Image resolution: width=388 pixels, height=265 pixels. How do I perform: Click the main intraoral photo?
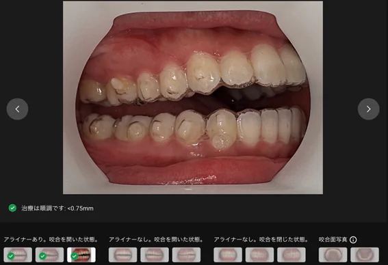[x=193, y=98]
